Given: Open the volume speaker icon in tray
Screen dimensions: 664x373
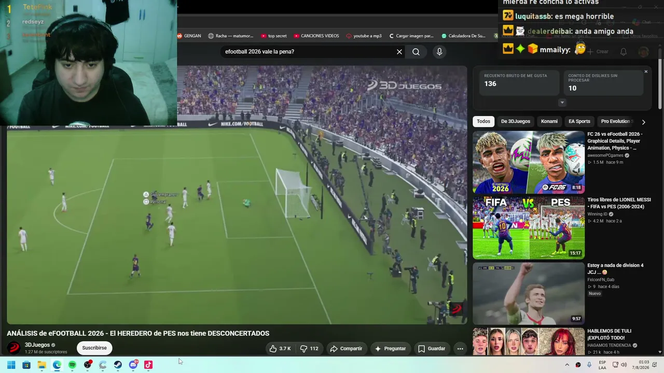Looking at the screenshot, I should click(x=624, y=365).
